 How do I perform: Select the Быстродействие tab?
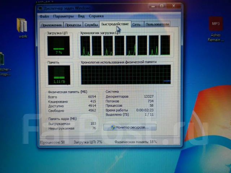[115, 24]
